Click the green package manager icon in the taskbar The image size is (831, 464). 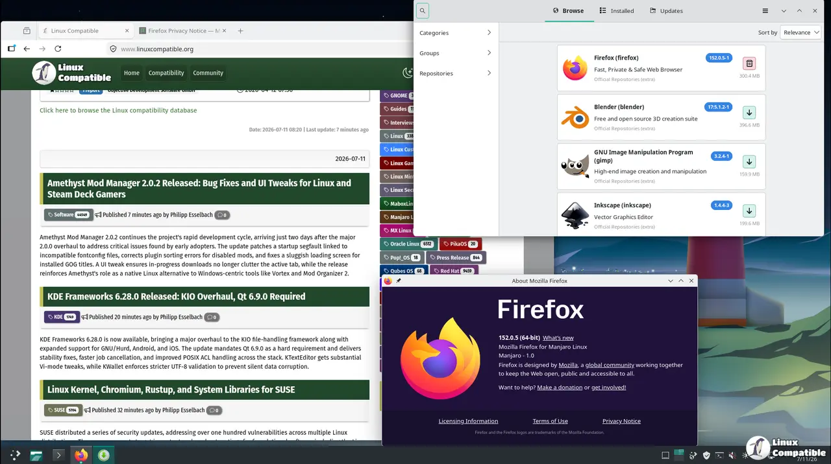(103, 455)
